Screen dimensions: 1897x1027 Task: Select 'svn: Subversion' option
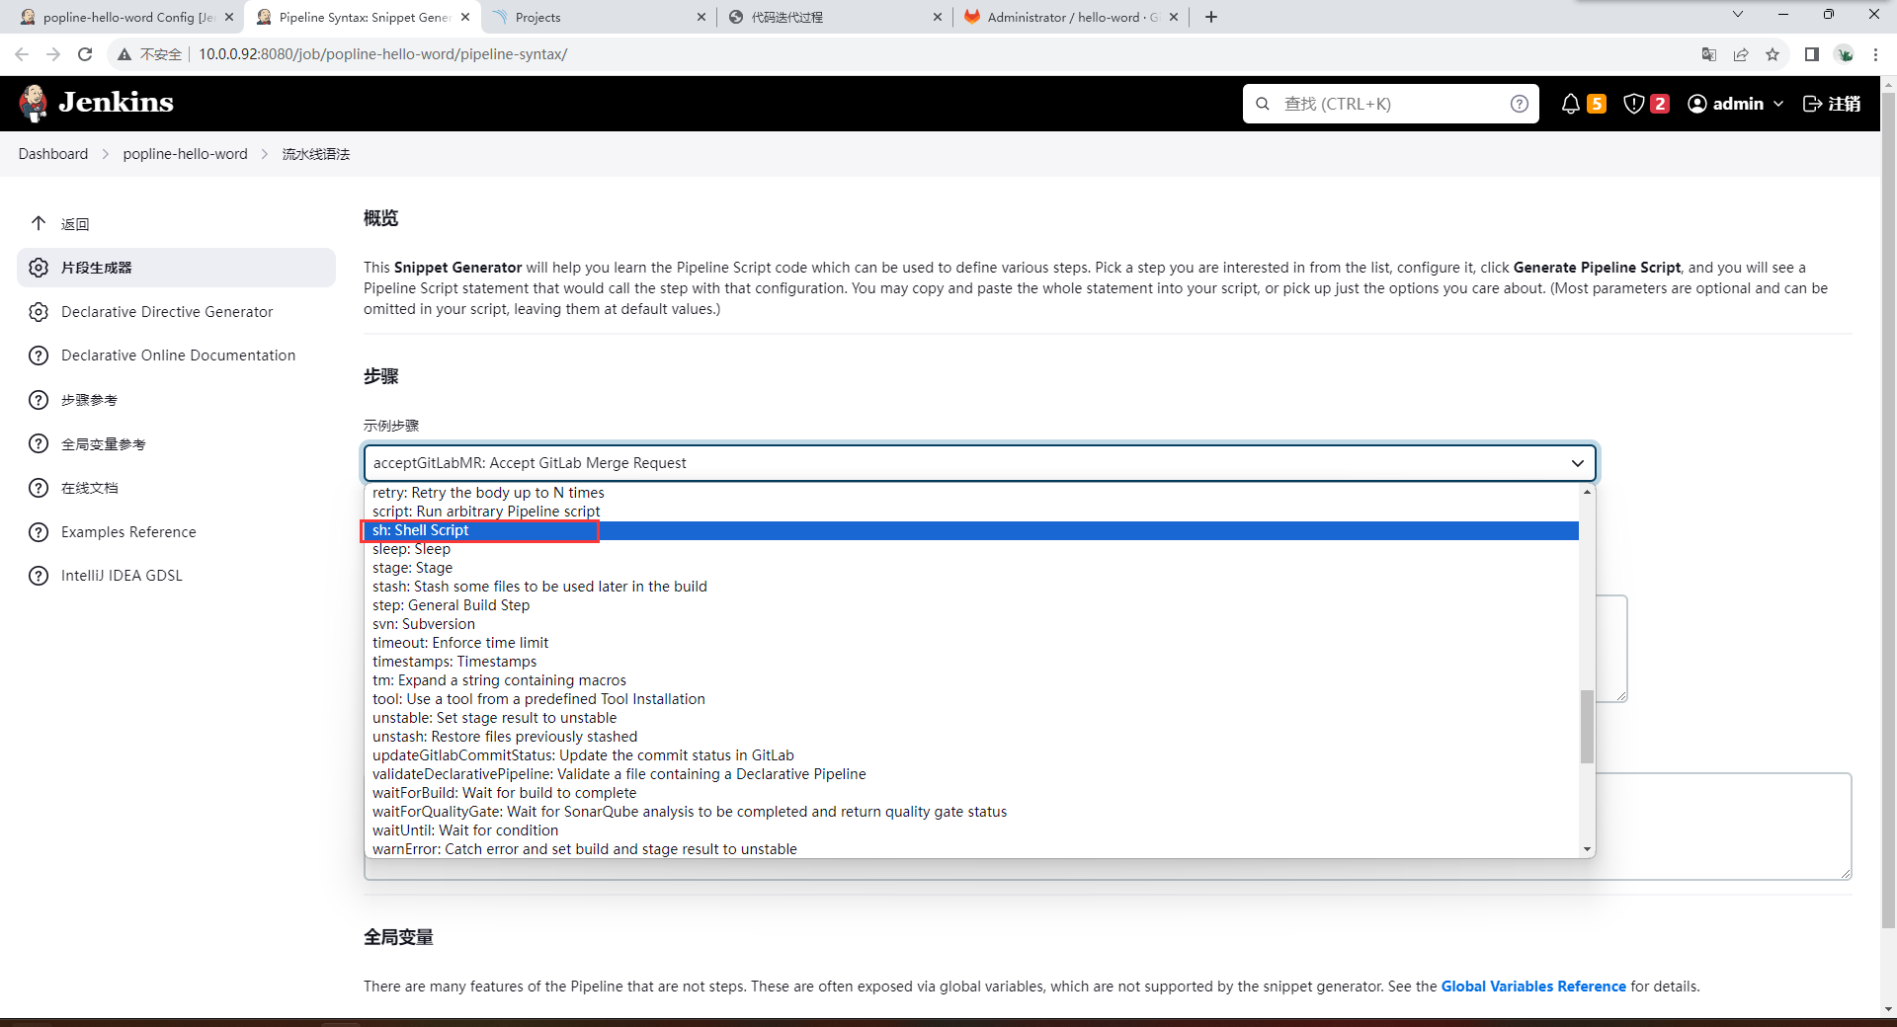click(x=971, y=624)
